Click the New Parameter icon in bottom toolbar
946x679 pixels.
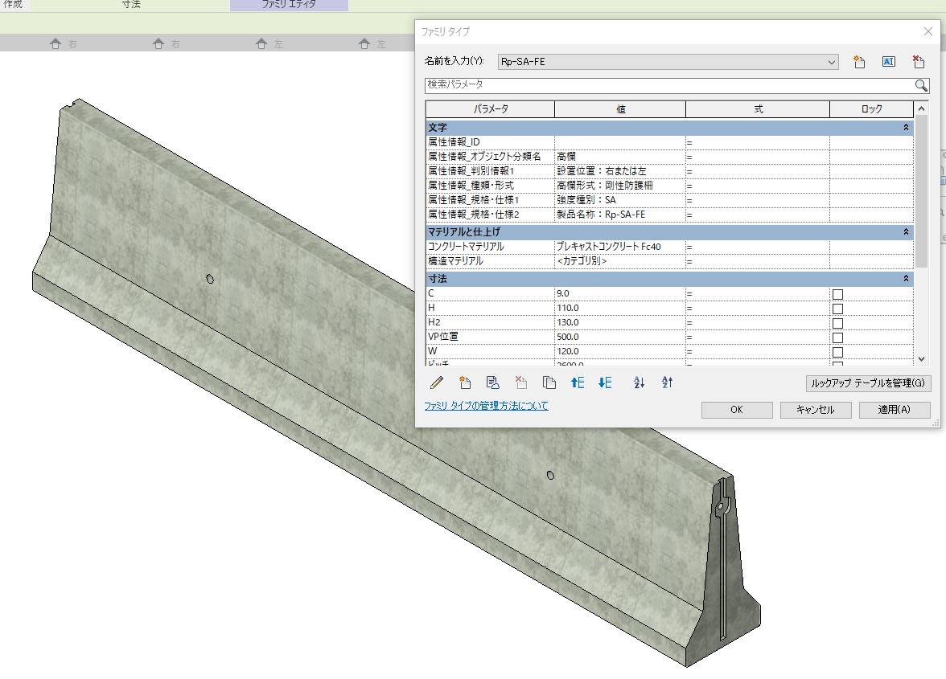pyautogui.click(x=464, y=383)
